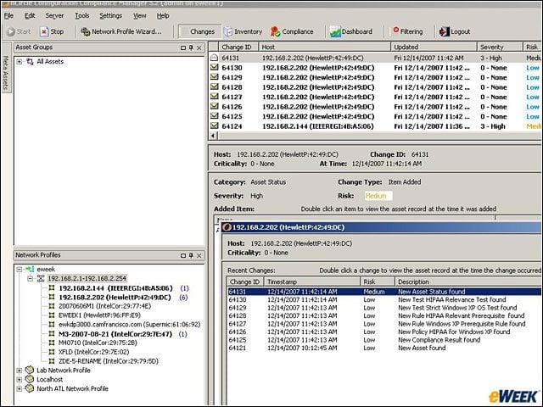Select the ZDE-5-RENAME host node
The image size is (543, 407).
click(109, 361)
